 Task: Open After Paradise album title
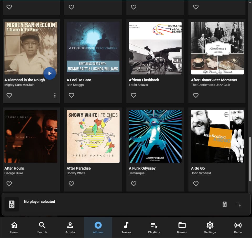[x=79, y=168]
